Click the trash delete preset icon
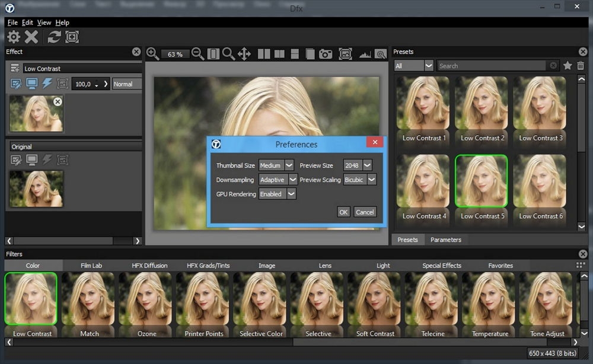The height and width of the screenshot is (364, 593). 581,65
